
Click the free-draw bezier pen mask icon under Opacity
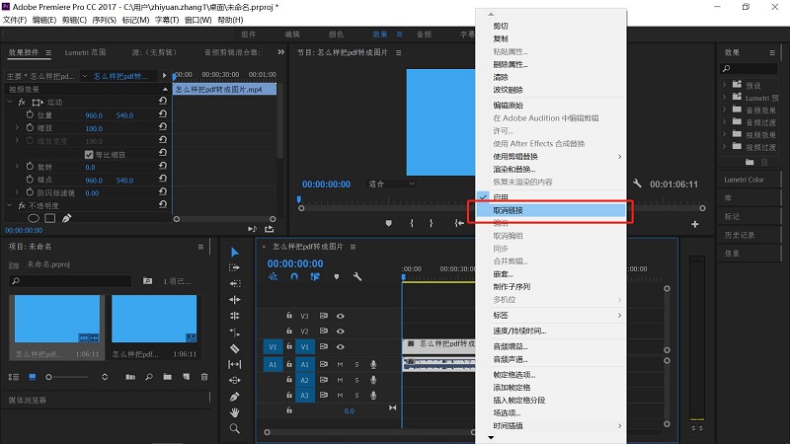point(66,218)
